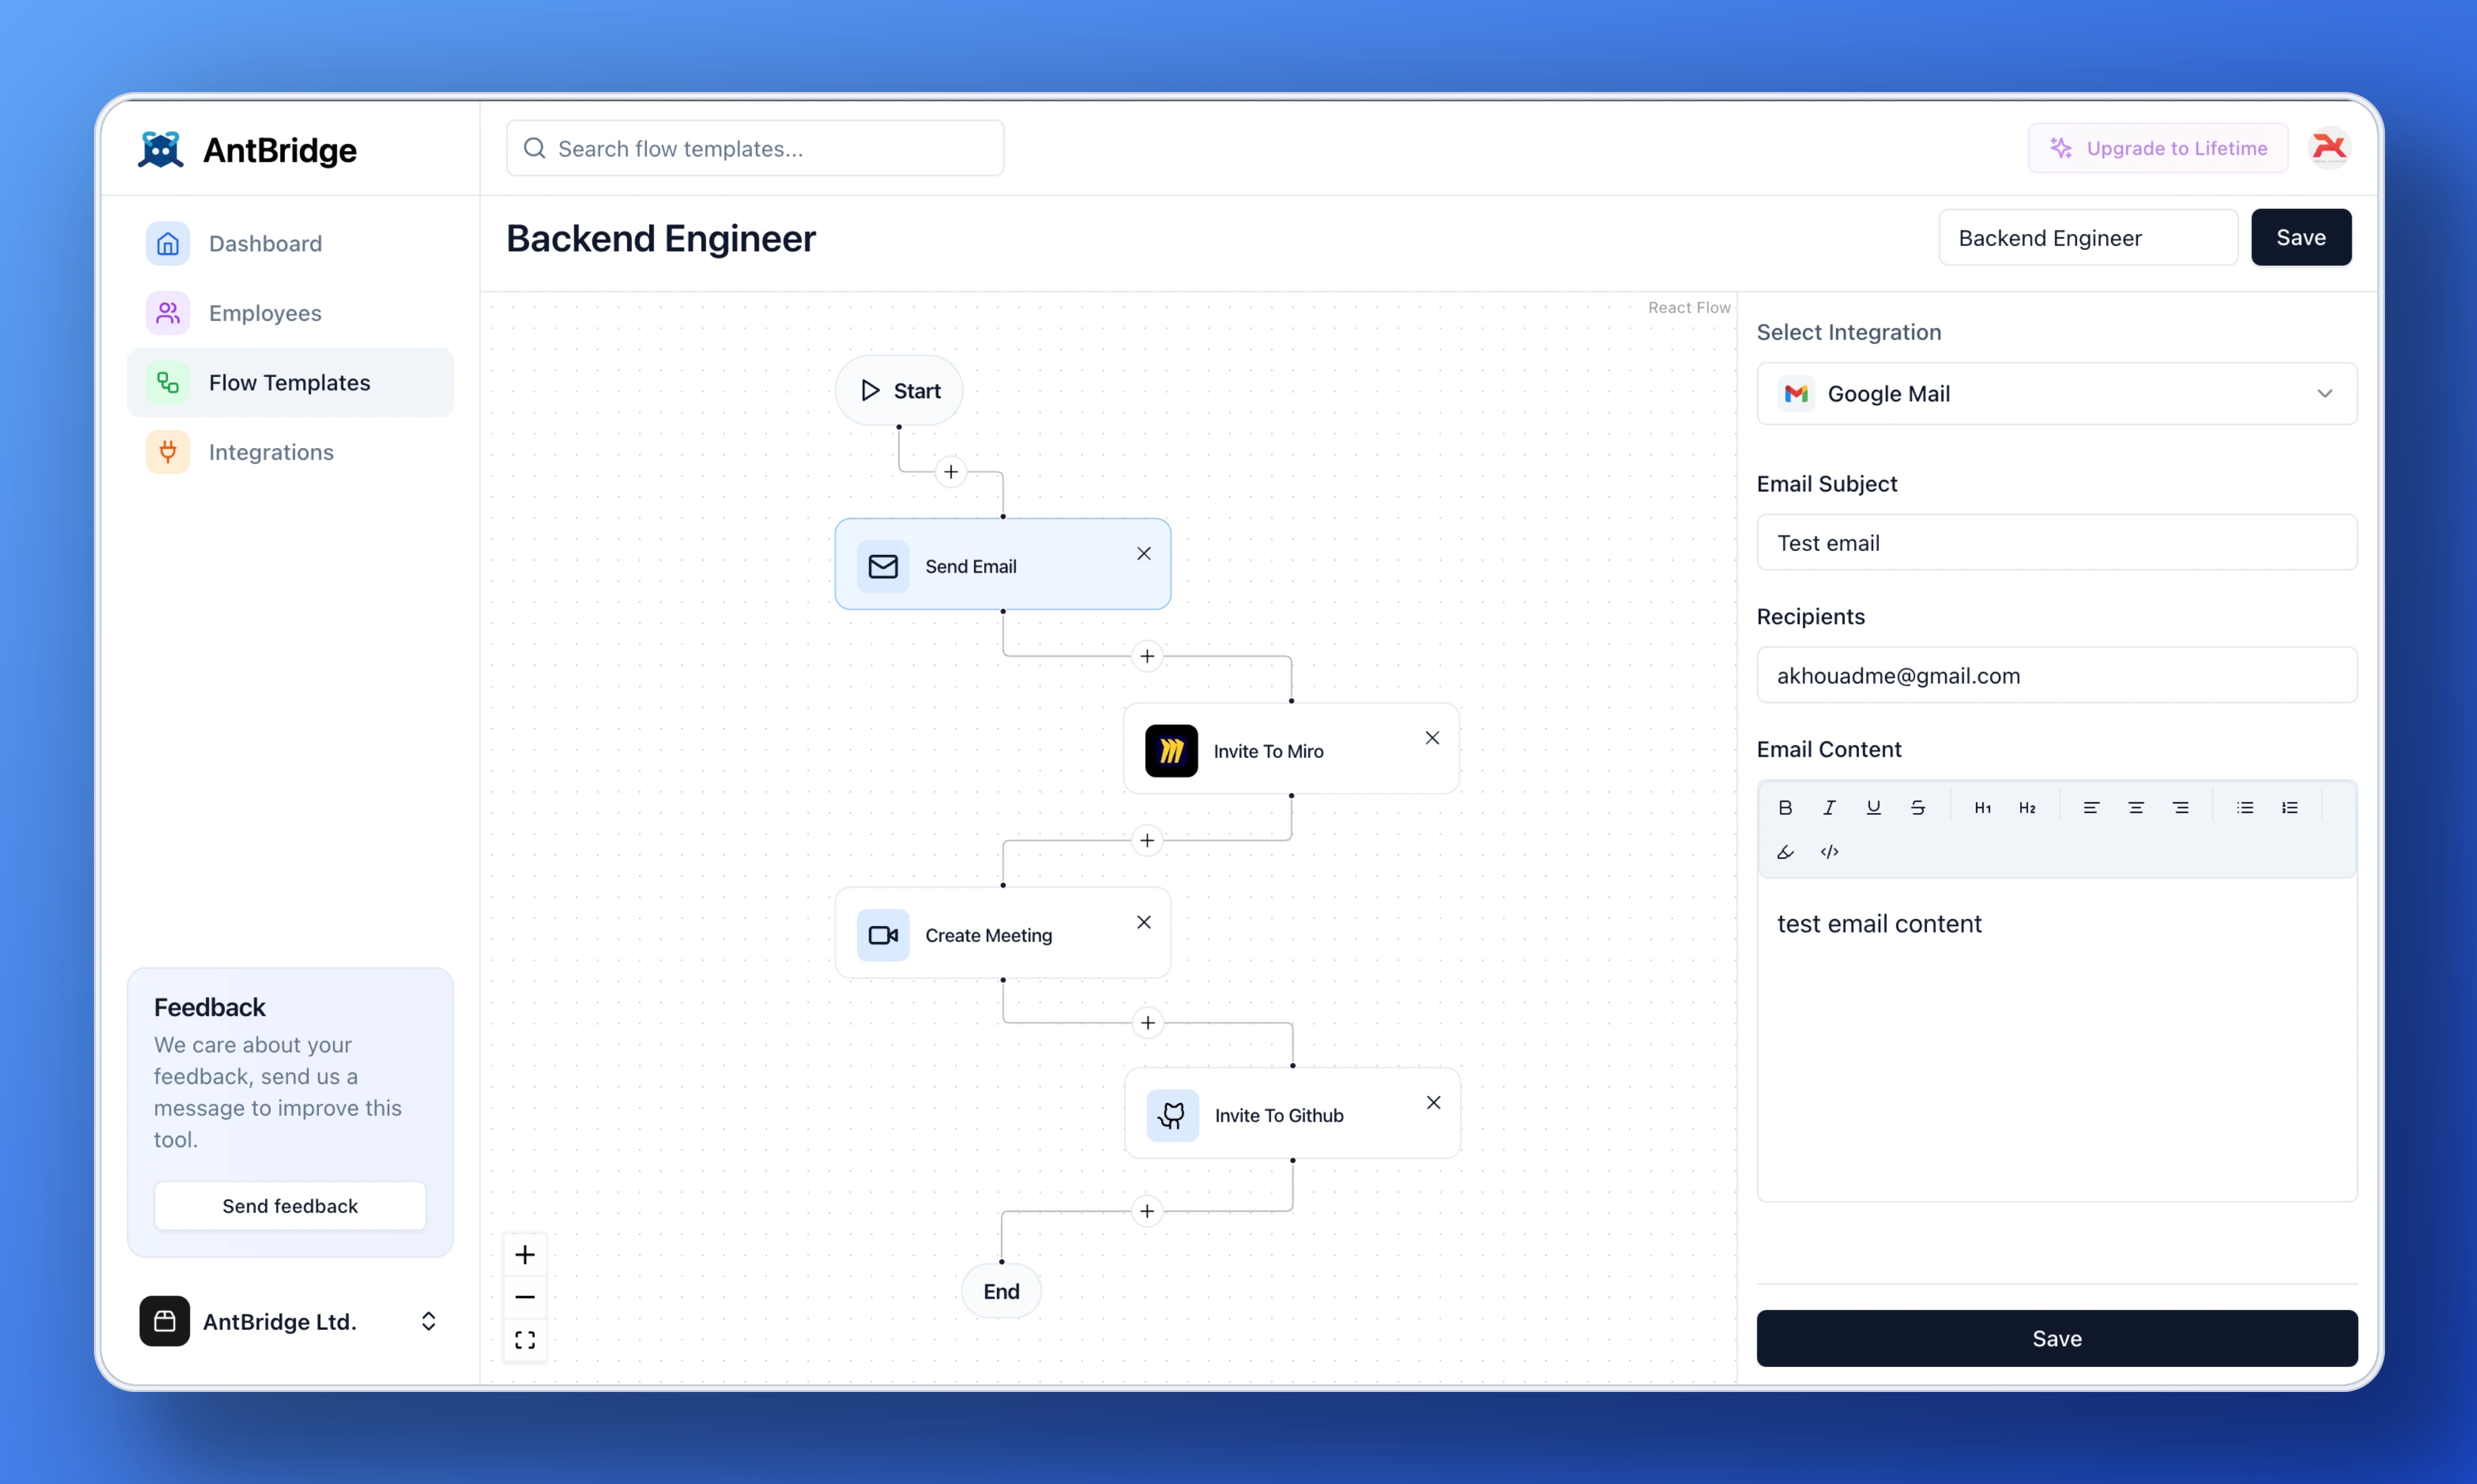
Task: Apply Heading 1 style
Action: click(x=1982, y=807)
